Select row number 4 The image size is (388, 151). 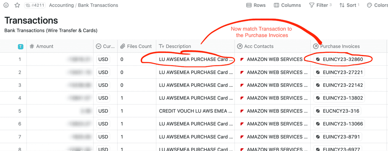coord(20,98)
